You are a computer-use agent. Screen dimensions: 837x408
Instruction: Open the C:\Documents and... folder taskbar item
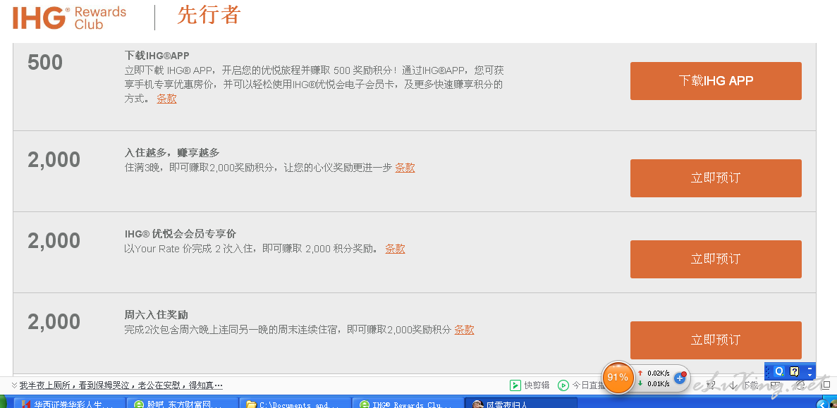pos(295,404)
